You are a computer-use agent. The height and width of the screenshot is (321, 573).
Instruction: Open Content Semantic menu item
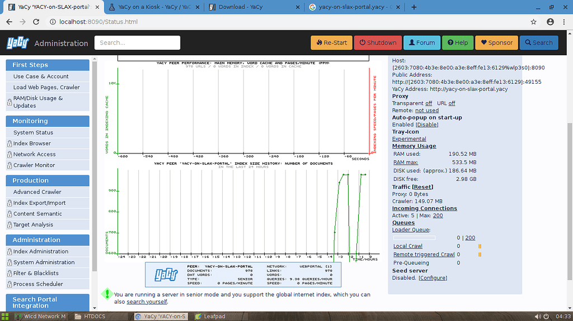point(48,214)
